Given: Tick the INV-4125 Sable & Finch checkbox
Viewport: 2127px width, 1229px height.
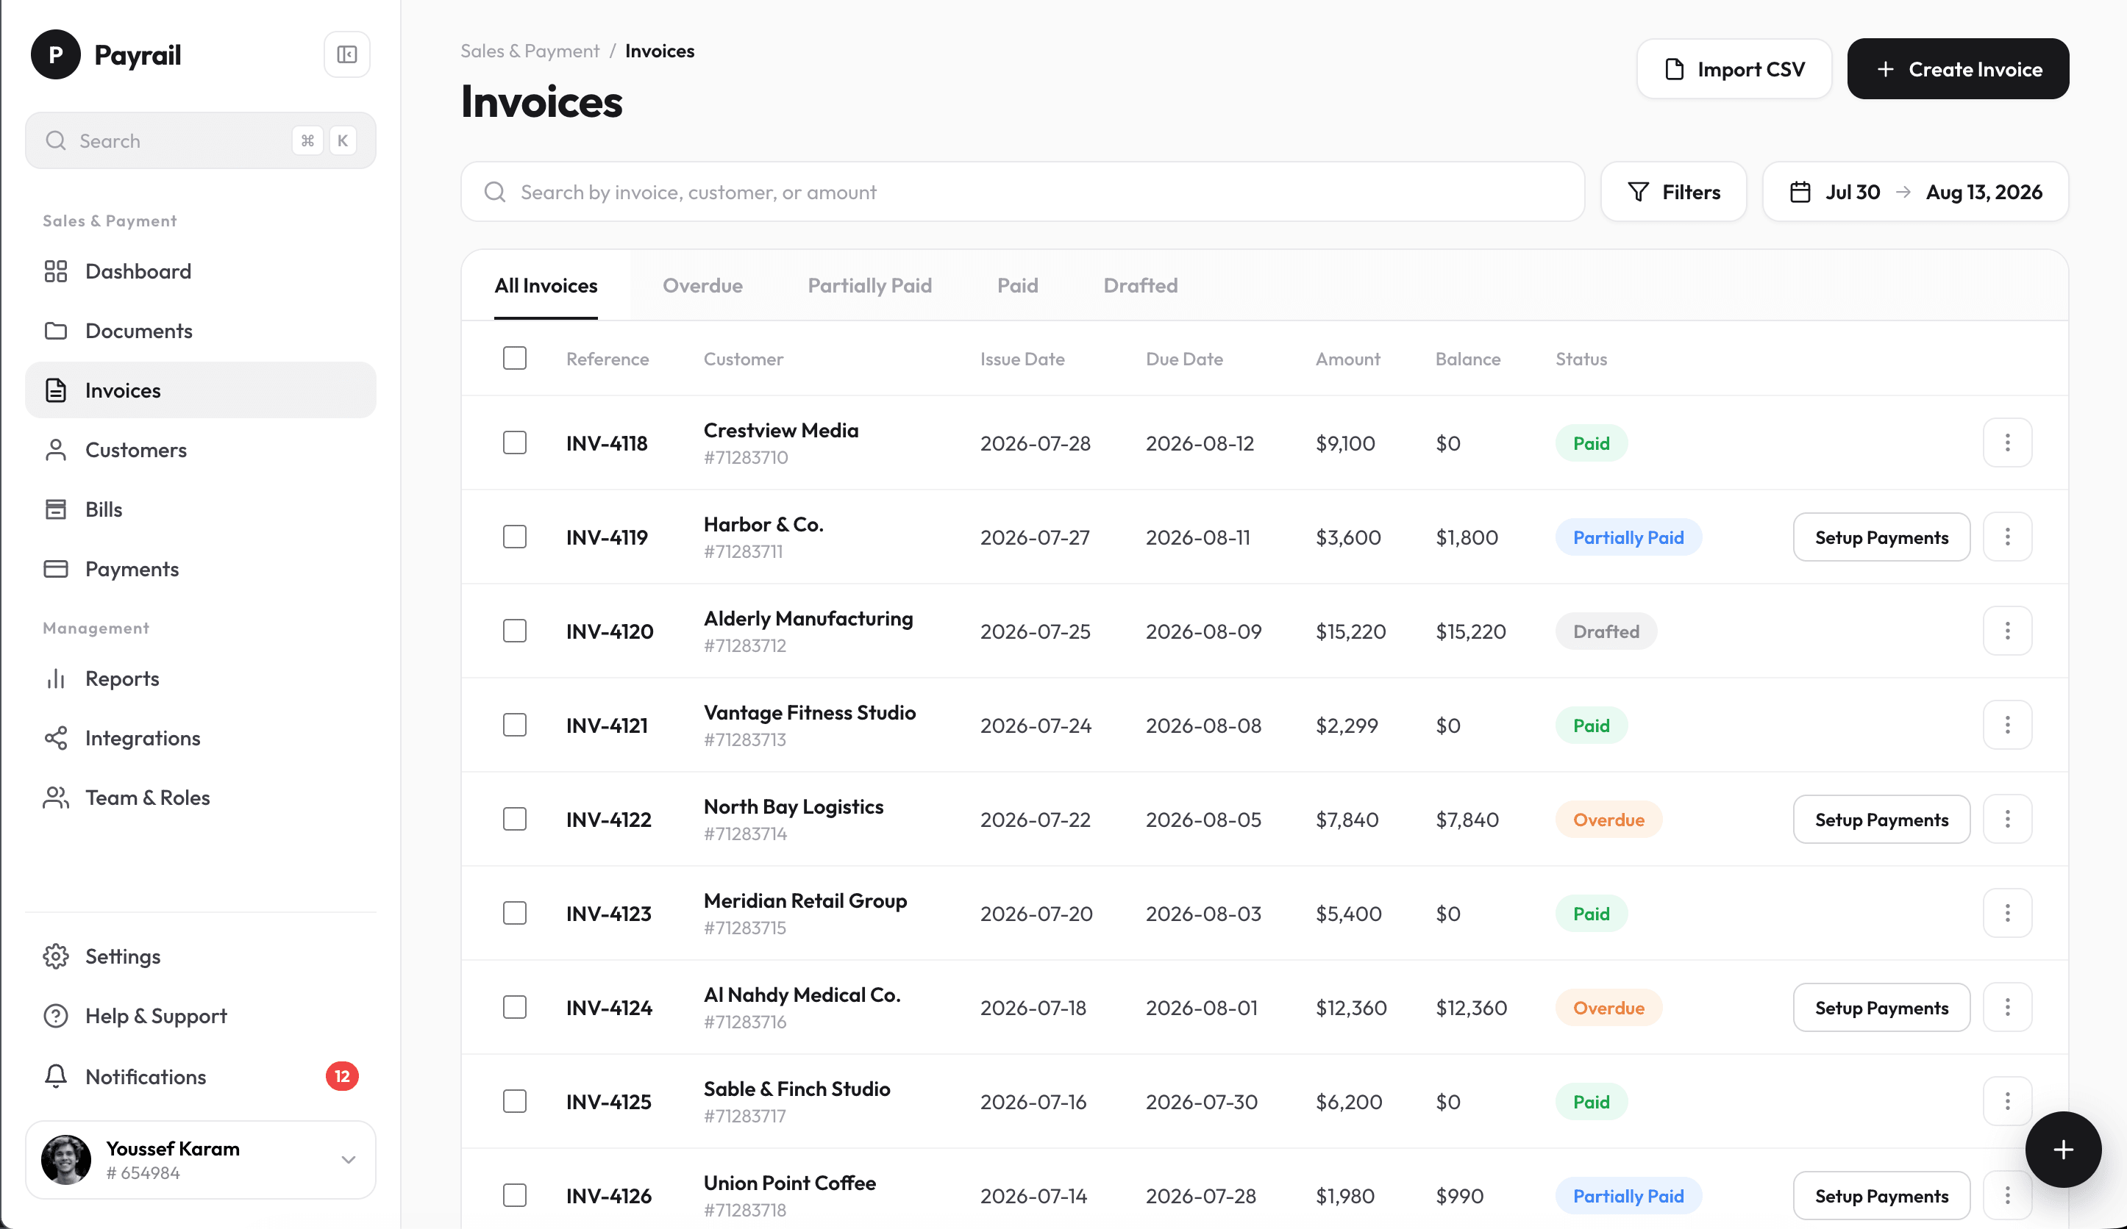Looking at the screenshot, I should coord(515,1102).
